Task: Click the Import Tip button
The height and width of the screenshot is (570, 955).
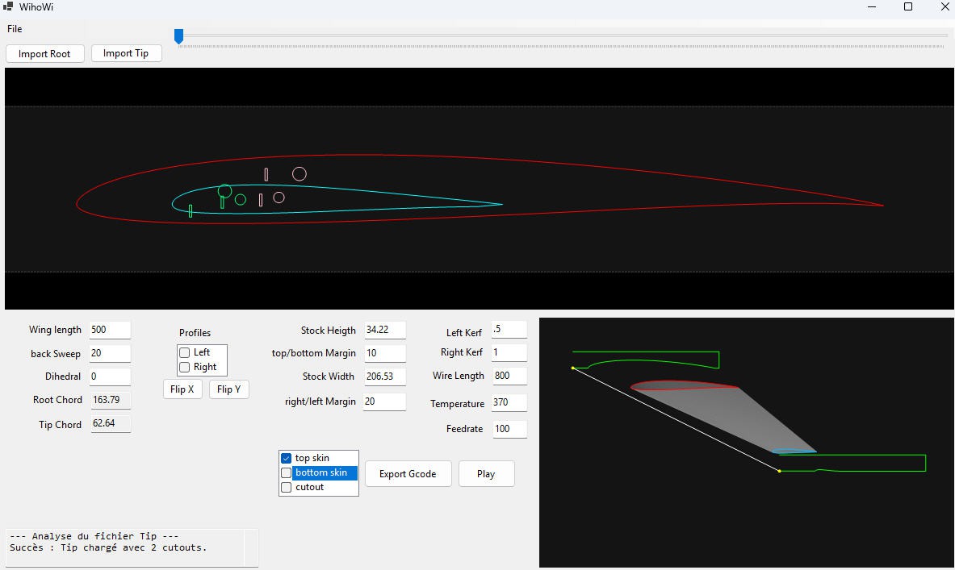Action: [126, 53]
